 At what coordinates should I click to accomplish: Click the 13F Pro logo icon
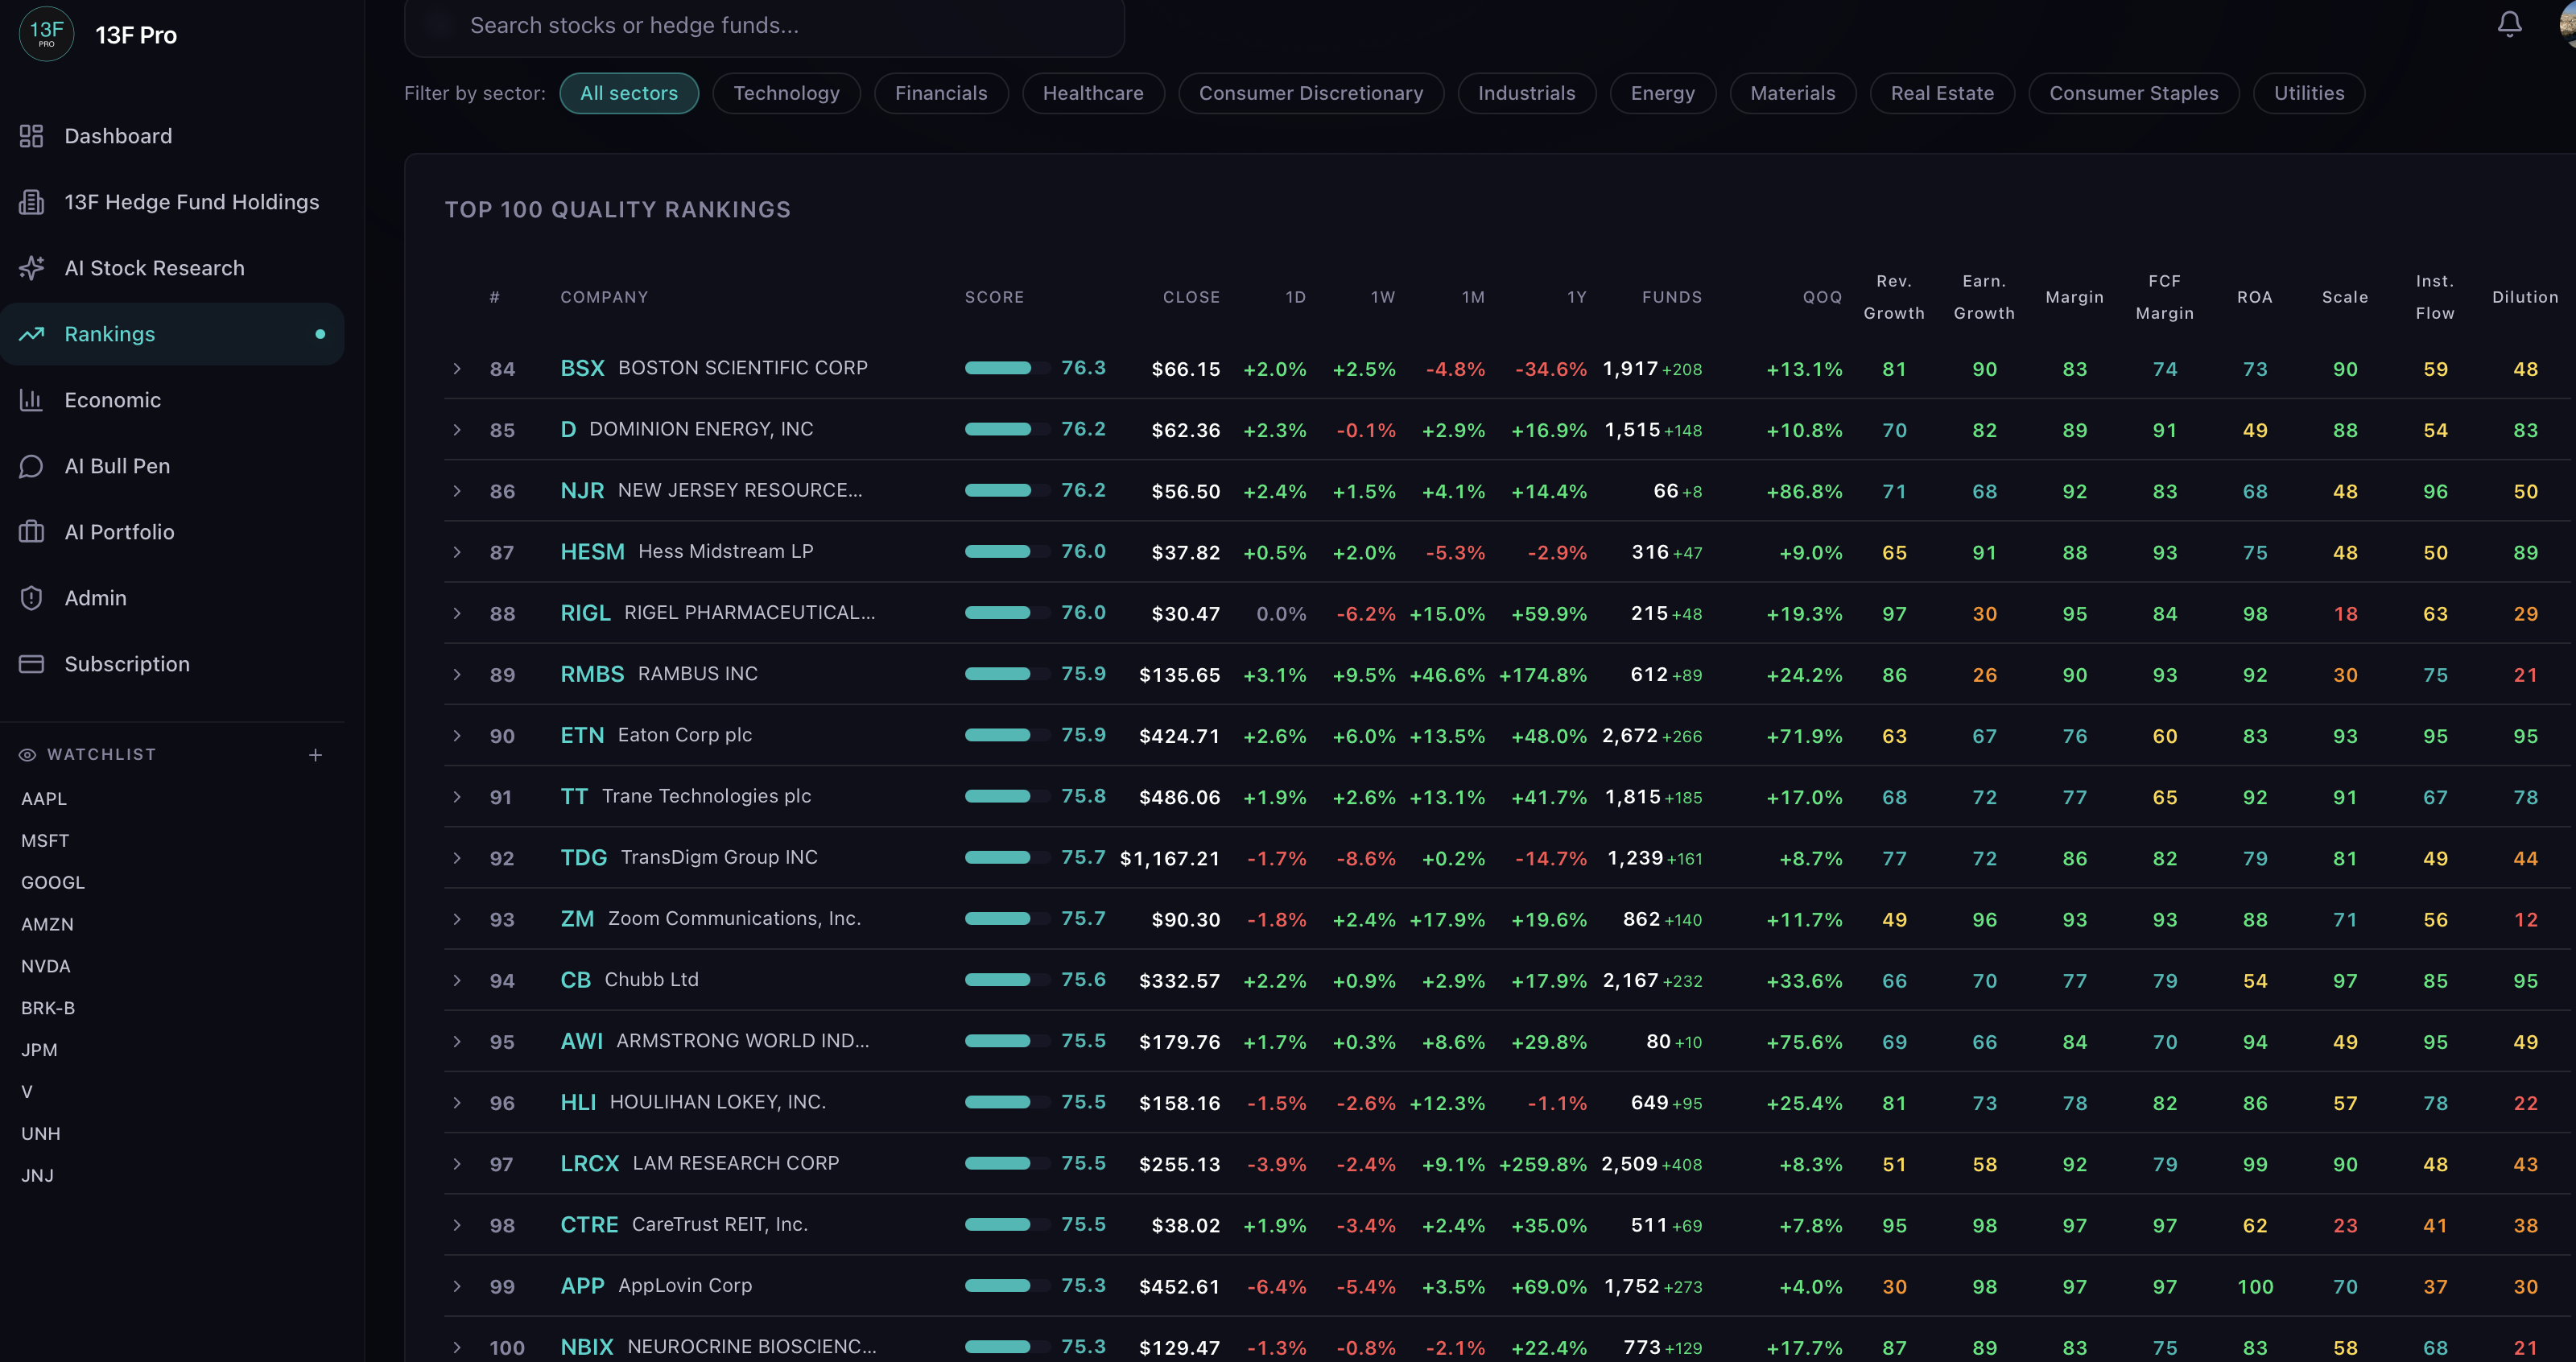46,34
